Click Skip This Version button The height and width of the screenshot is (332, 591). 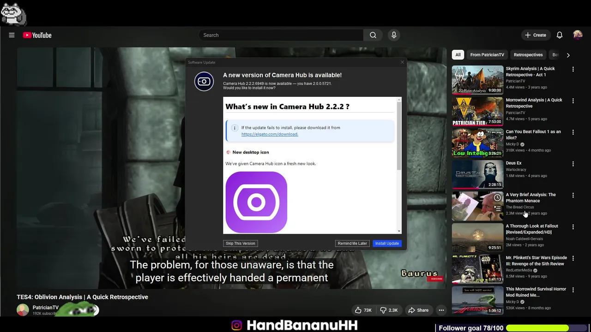[x=240, y=243]
